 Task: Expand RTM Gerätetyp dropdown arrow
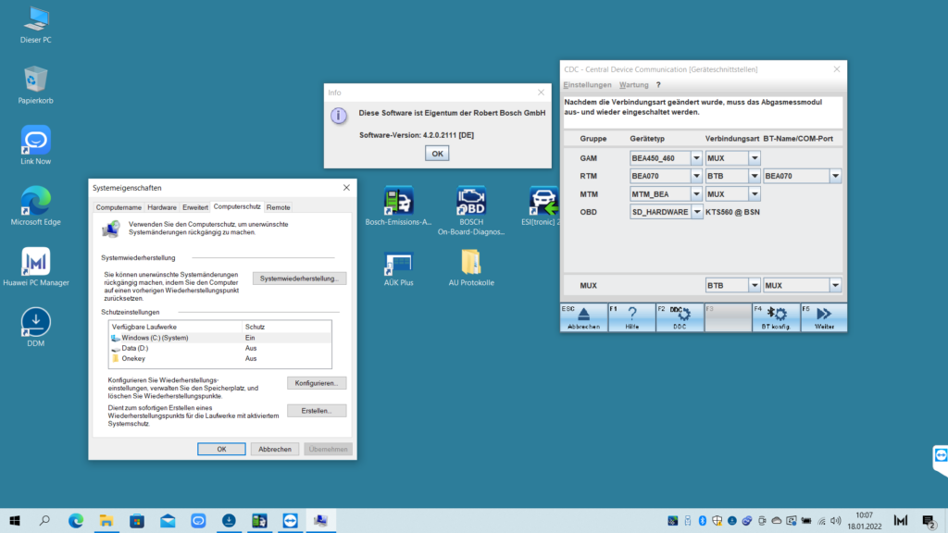click(x=696, y=176)
